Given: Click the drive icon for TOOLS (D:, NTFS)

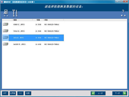Looking at the screenshot, I should pyautogui.click(x=5, y=31).
